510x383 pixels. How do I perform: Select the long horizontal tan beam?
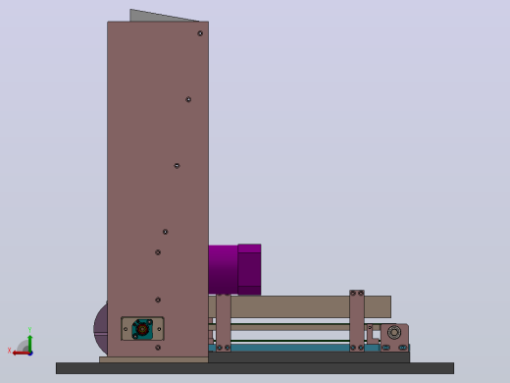(299, 306)
